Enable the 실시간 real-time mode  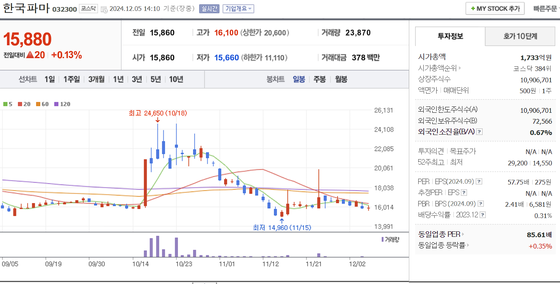(x=209, y=8)
